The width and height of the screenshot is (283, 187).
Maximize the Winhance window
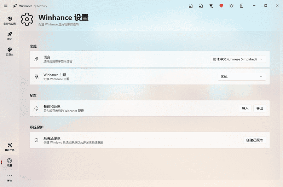pos(266,6)
